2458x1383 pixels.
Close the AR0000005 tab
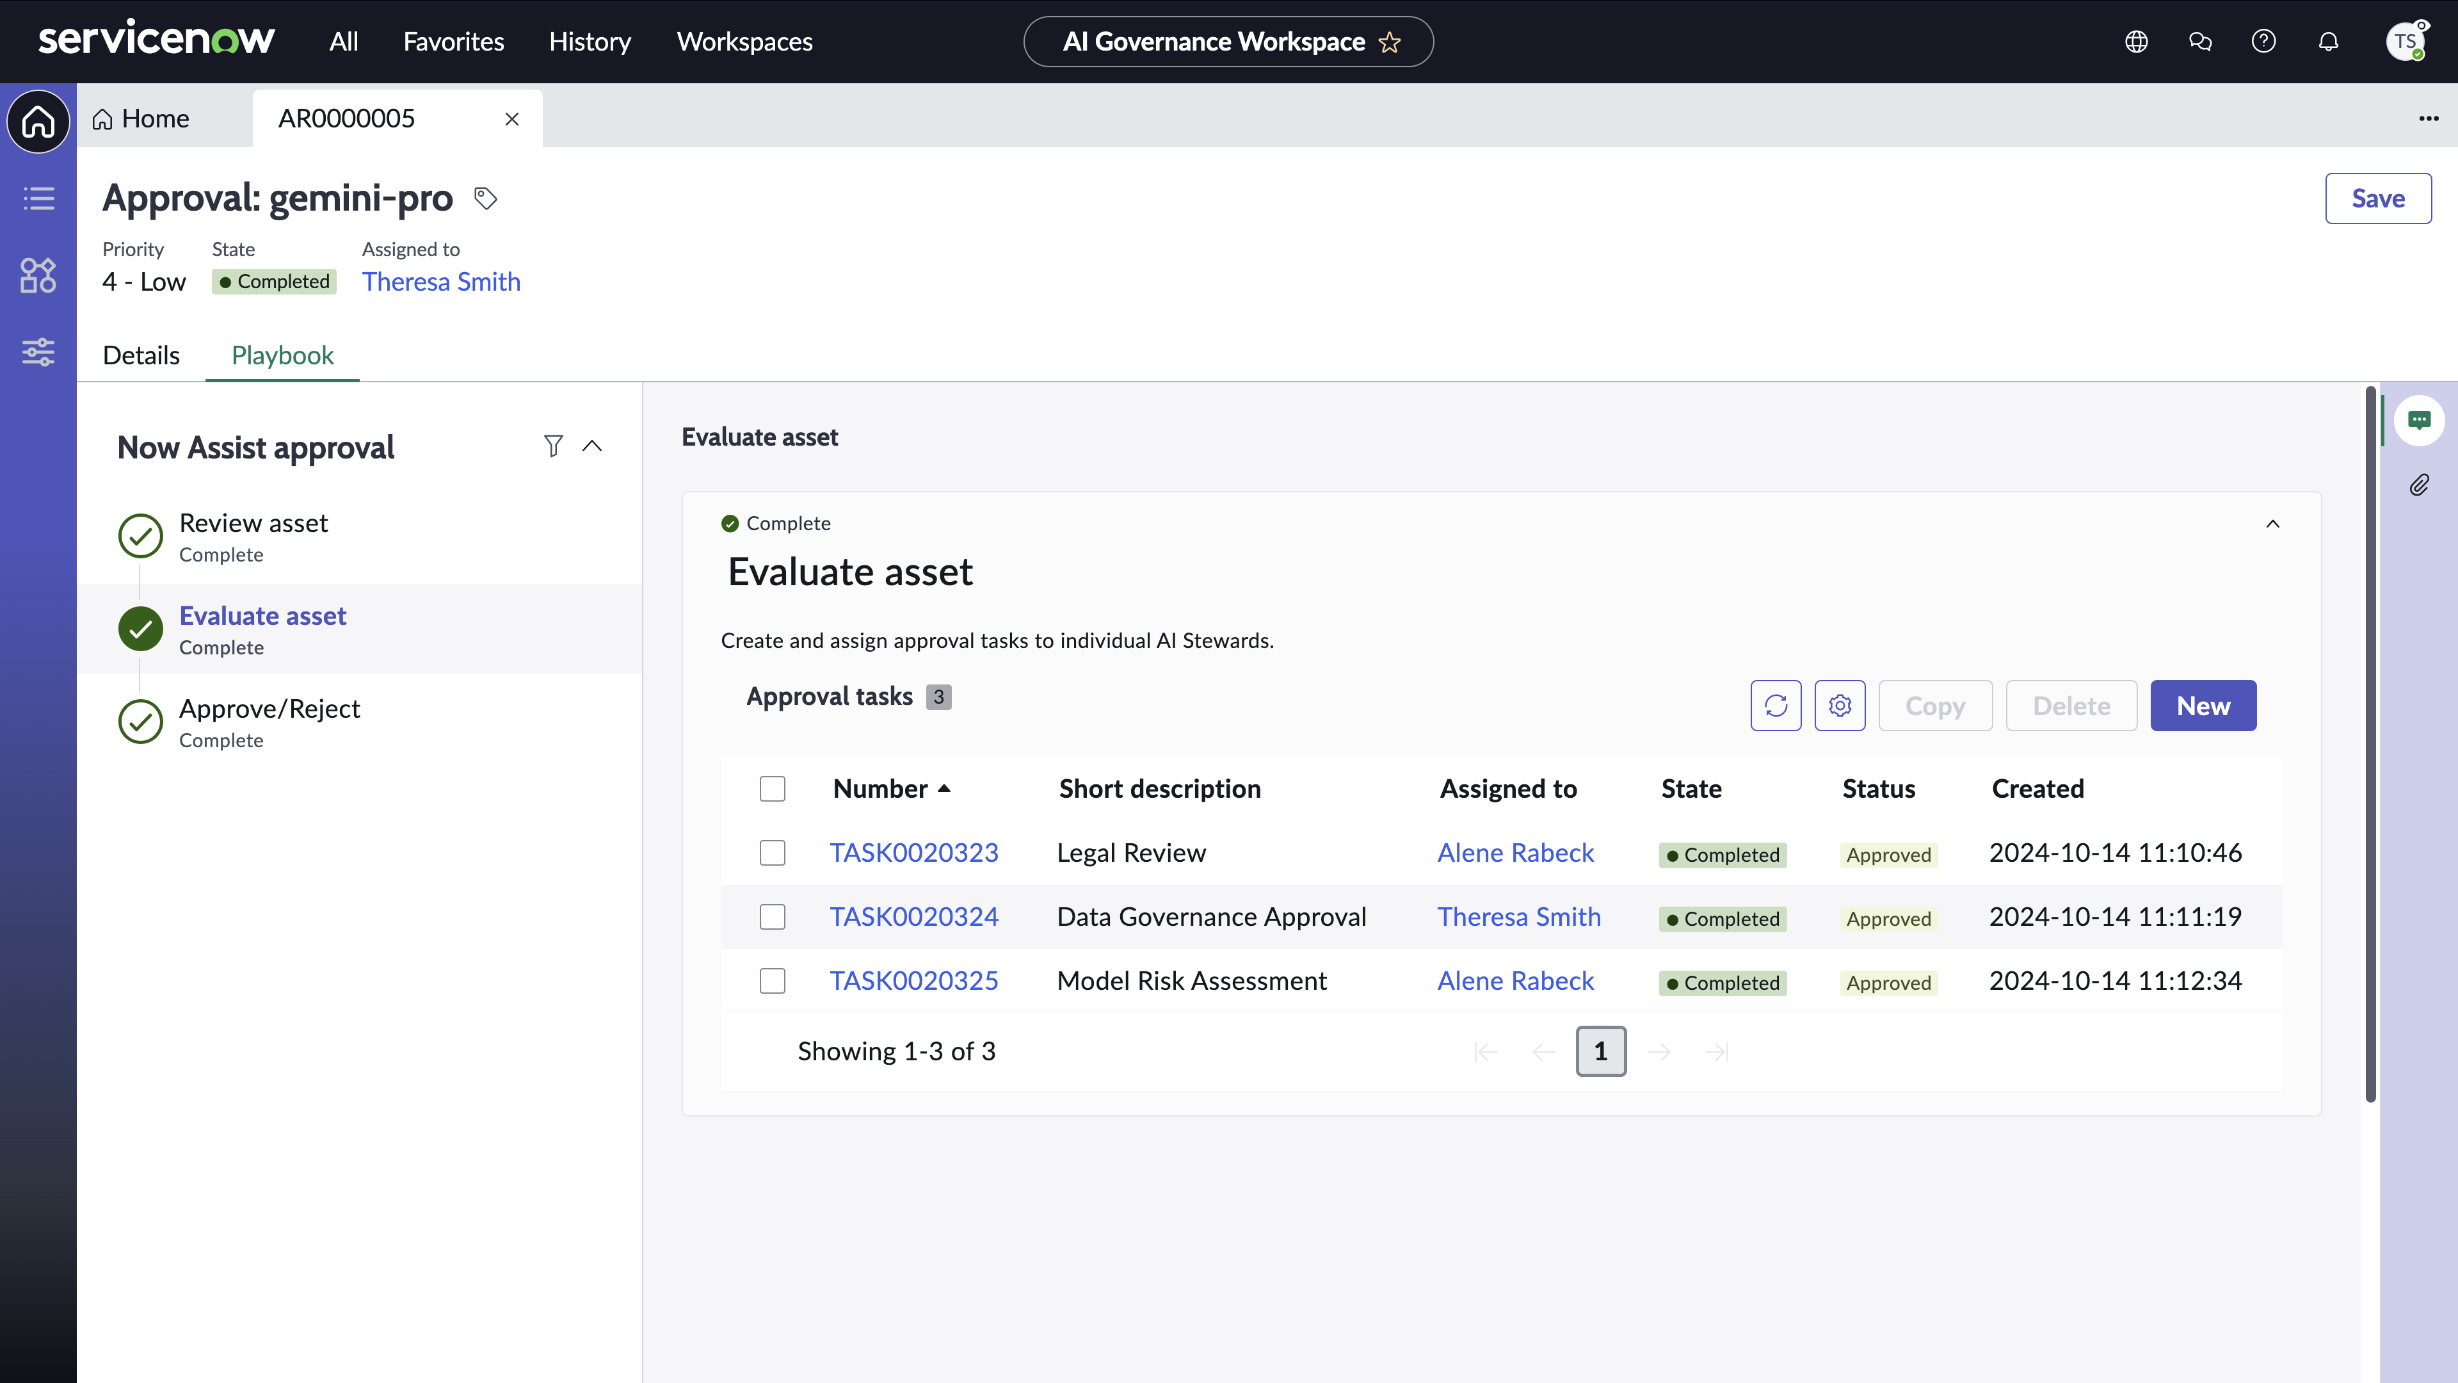(x=511, y=119)
